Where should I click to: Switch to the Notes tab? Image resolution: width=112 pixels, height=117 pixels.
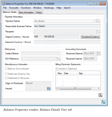pyautogui.click(x=39, y=12)
